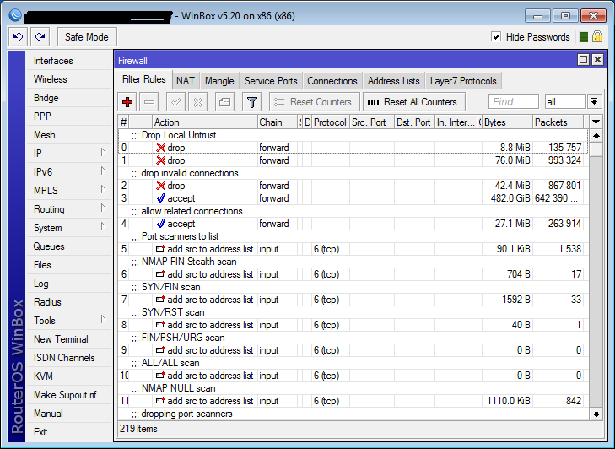Click address list icon on rule 5
This screenshot has width=615, height=449.
[161, 249]
